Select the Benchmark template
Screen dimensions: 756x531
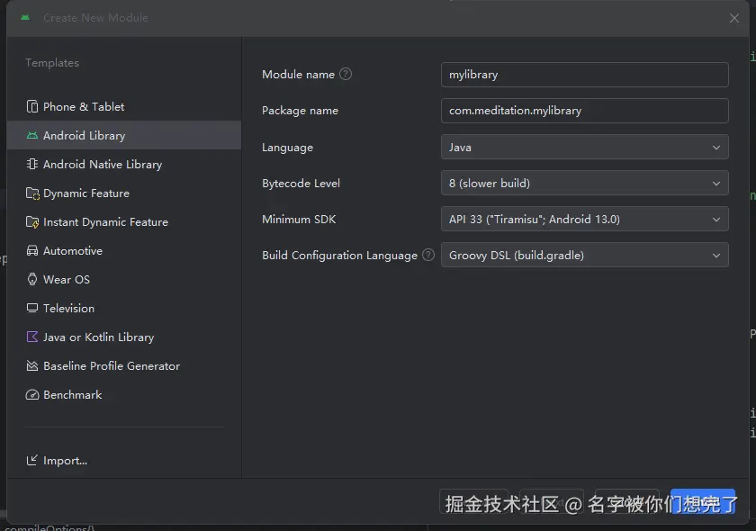tap(124, 395)
